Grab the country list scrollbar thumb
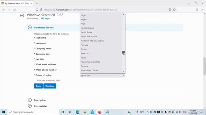The width and height of the screenshot is (206, 115). 123,52
